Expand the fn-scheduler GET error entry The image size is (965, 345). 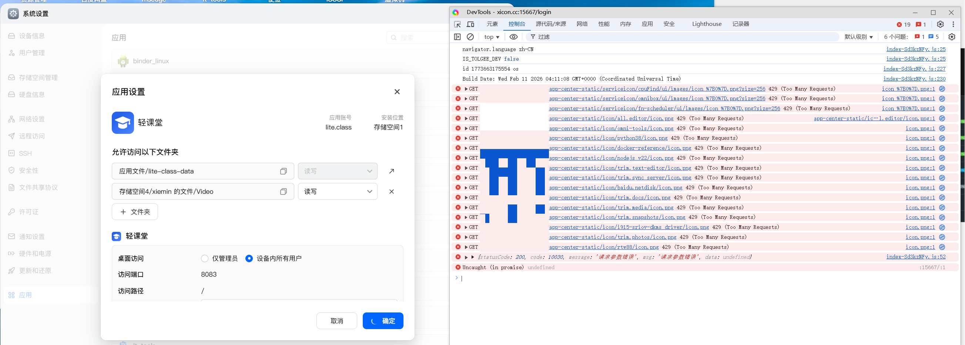pyautogui.click(x=466, y=108)
